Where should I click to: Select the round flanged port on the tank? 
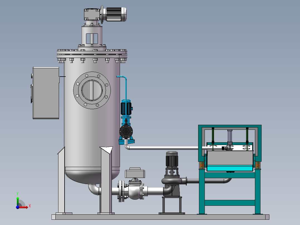(x=92, y=91)
